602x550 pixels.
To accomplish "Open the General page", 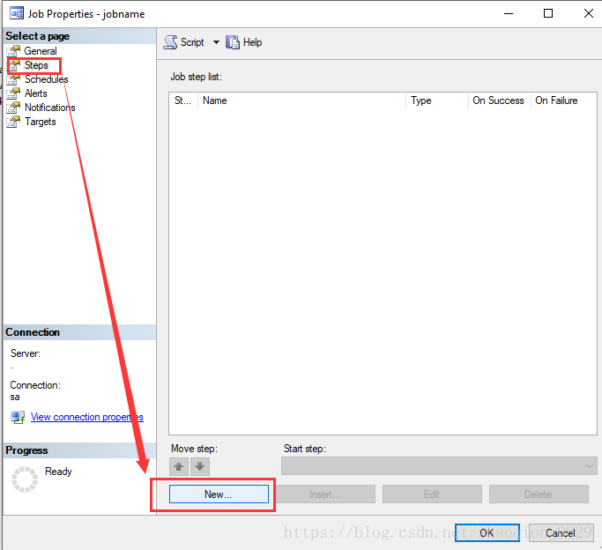I will point(41,51).
